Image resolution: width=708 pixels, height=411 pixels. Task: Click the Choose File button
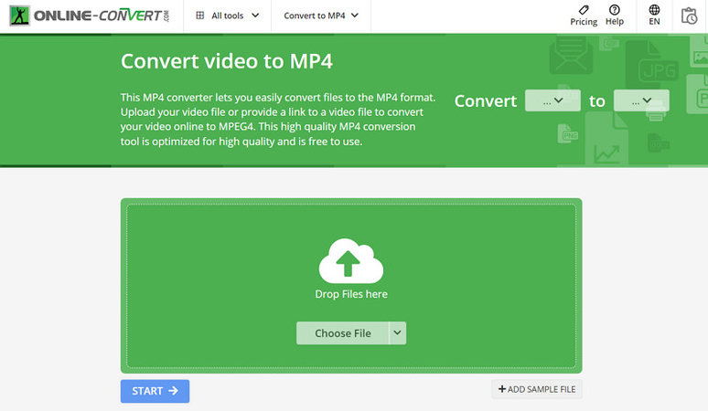pos(343,333)
